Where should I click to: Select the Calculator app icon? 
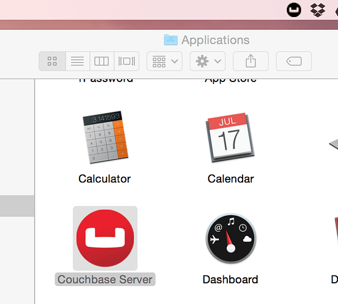[106, 137]
